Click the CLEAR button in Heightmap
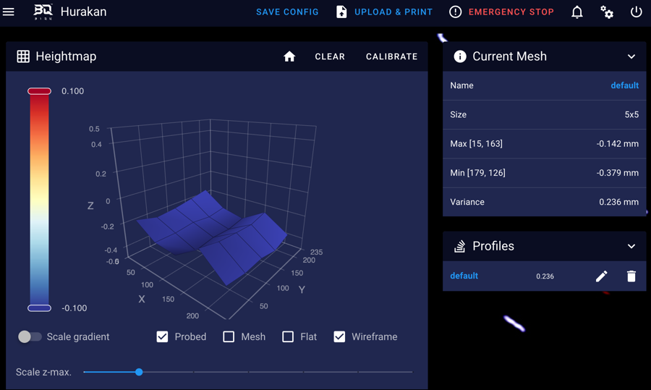Viewport: 651px width, 390px height. pyautogui.click(x=330, y=56)
